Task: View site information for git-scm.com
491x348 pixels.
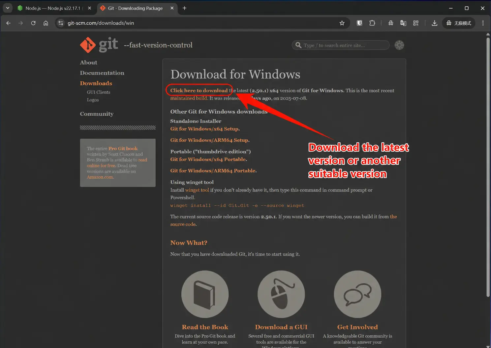Action: click(x=61, y=23)
